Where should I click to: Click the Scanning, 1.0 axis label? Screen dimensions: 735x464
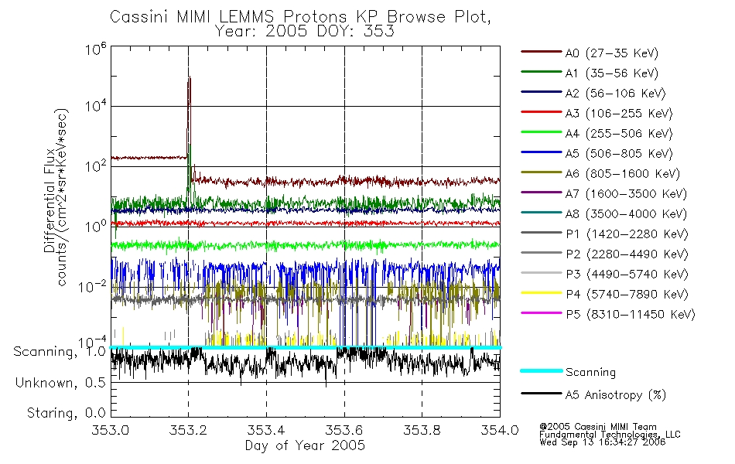60,352
